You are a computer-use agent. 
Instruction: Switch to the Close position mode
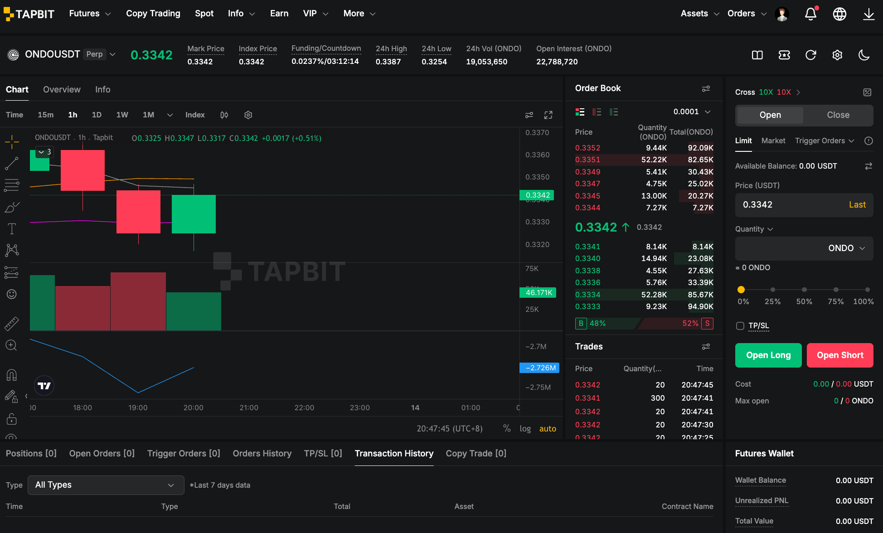pos(838,115)
